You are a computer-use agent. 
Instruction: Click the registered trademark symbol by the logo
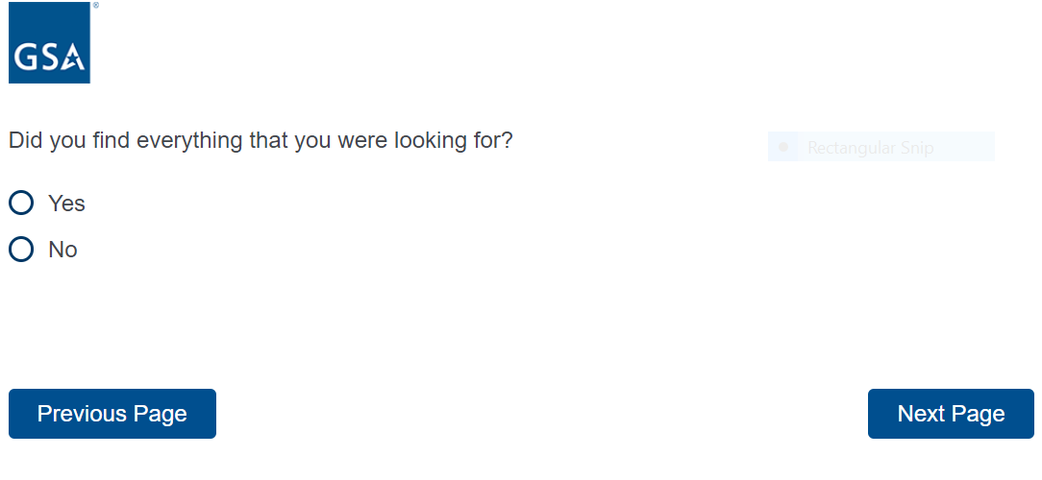(95, 6)
